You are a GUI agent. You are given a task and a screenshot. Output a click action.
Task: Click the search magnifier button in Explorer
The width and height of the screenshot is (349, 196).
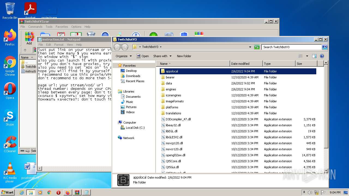324,47
